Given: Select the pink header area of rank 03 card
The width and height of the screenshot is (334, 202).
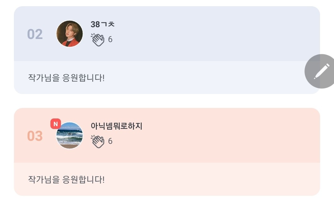Looking at the screenshot, I should tap(167, 135).
